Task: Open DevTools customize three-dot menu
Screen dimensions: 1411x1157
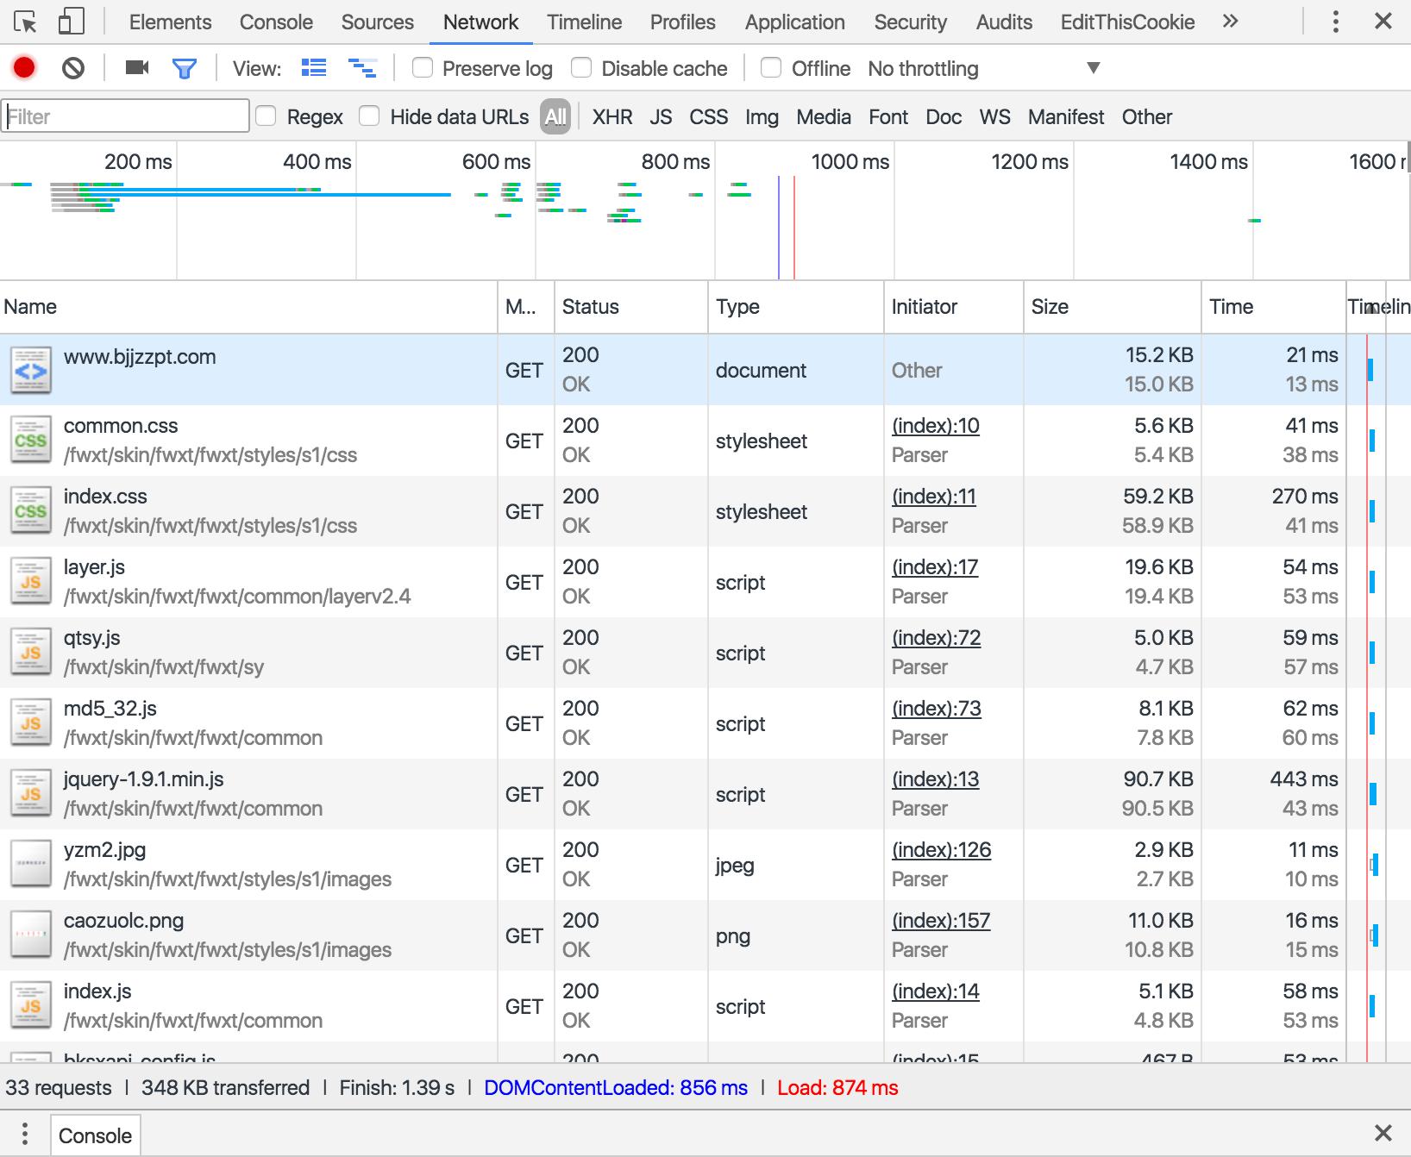Action: click(1335, 22)
